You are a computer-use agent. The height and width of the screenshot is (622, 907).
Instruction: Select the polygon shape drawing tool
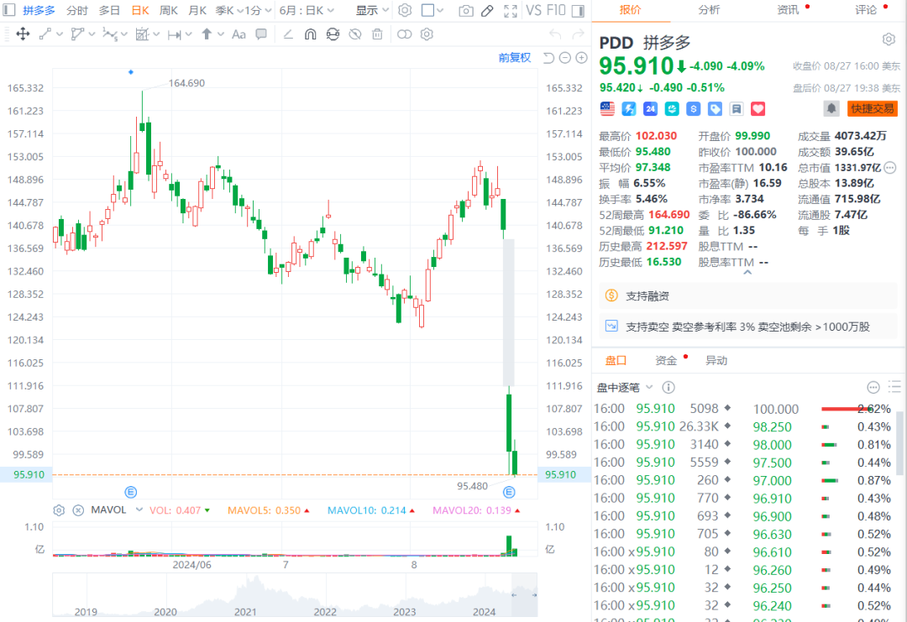[77, 34]
